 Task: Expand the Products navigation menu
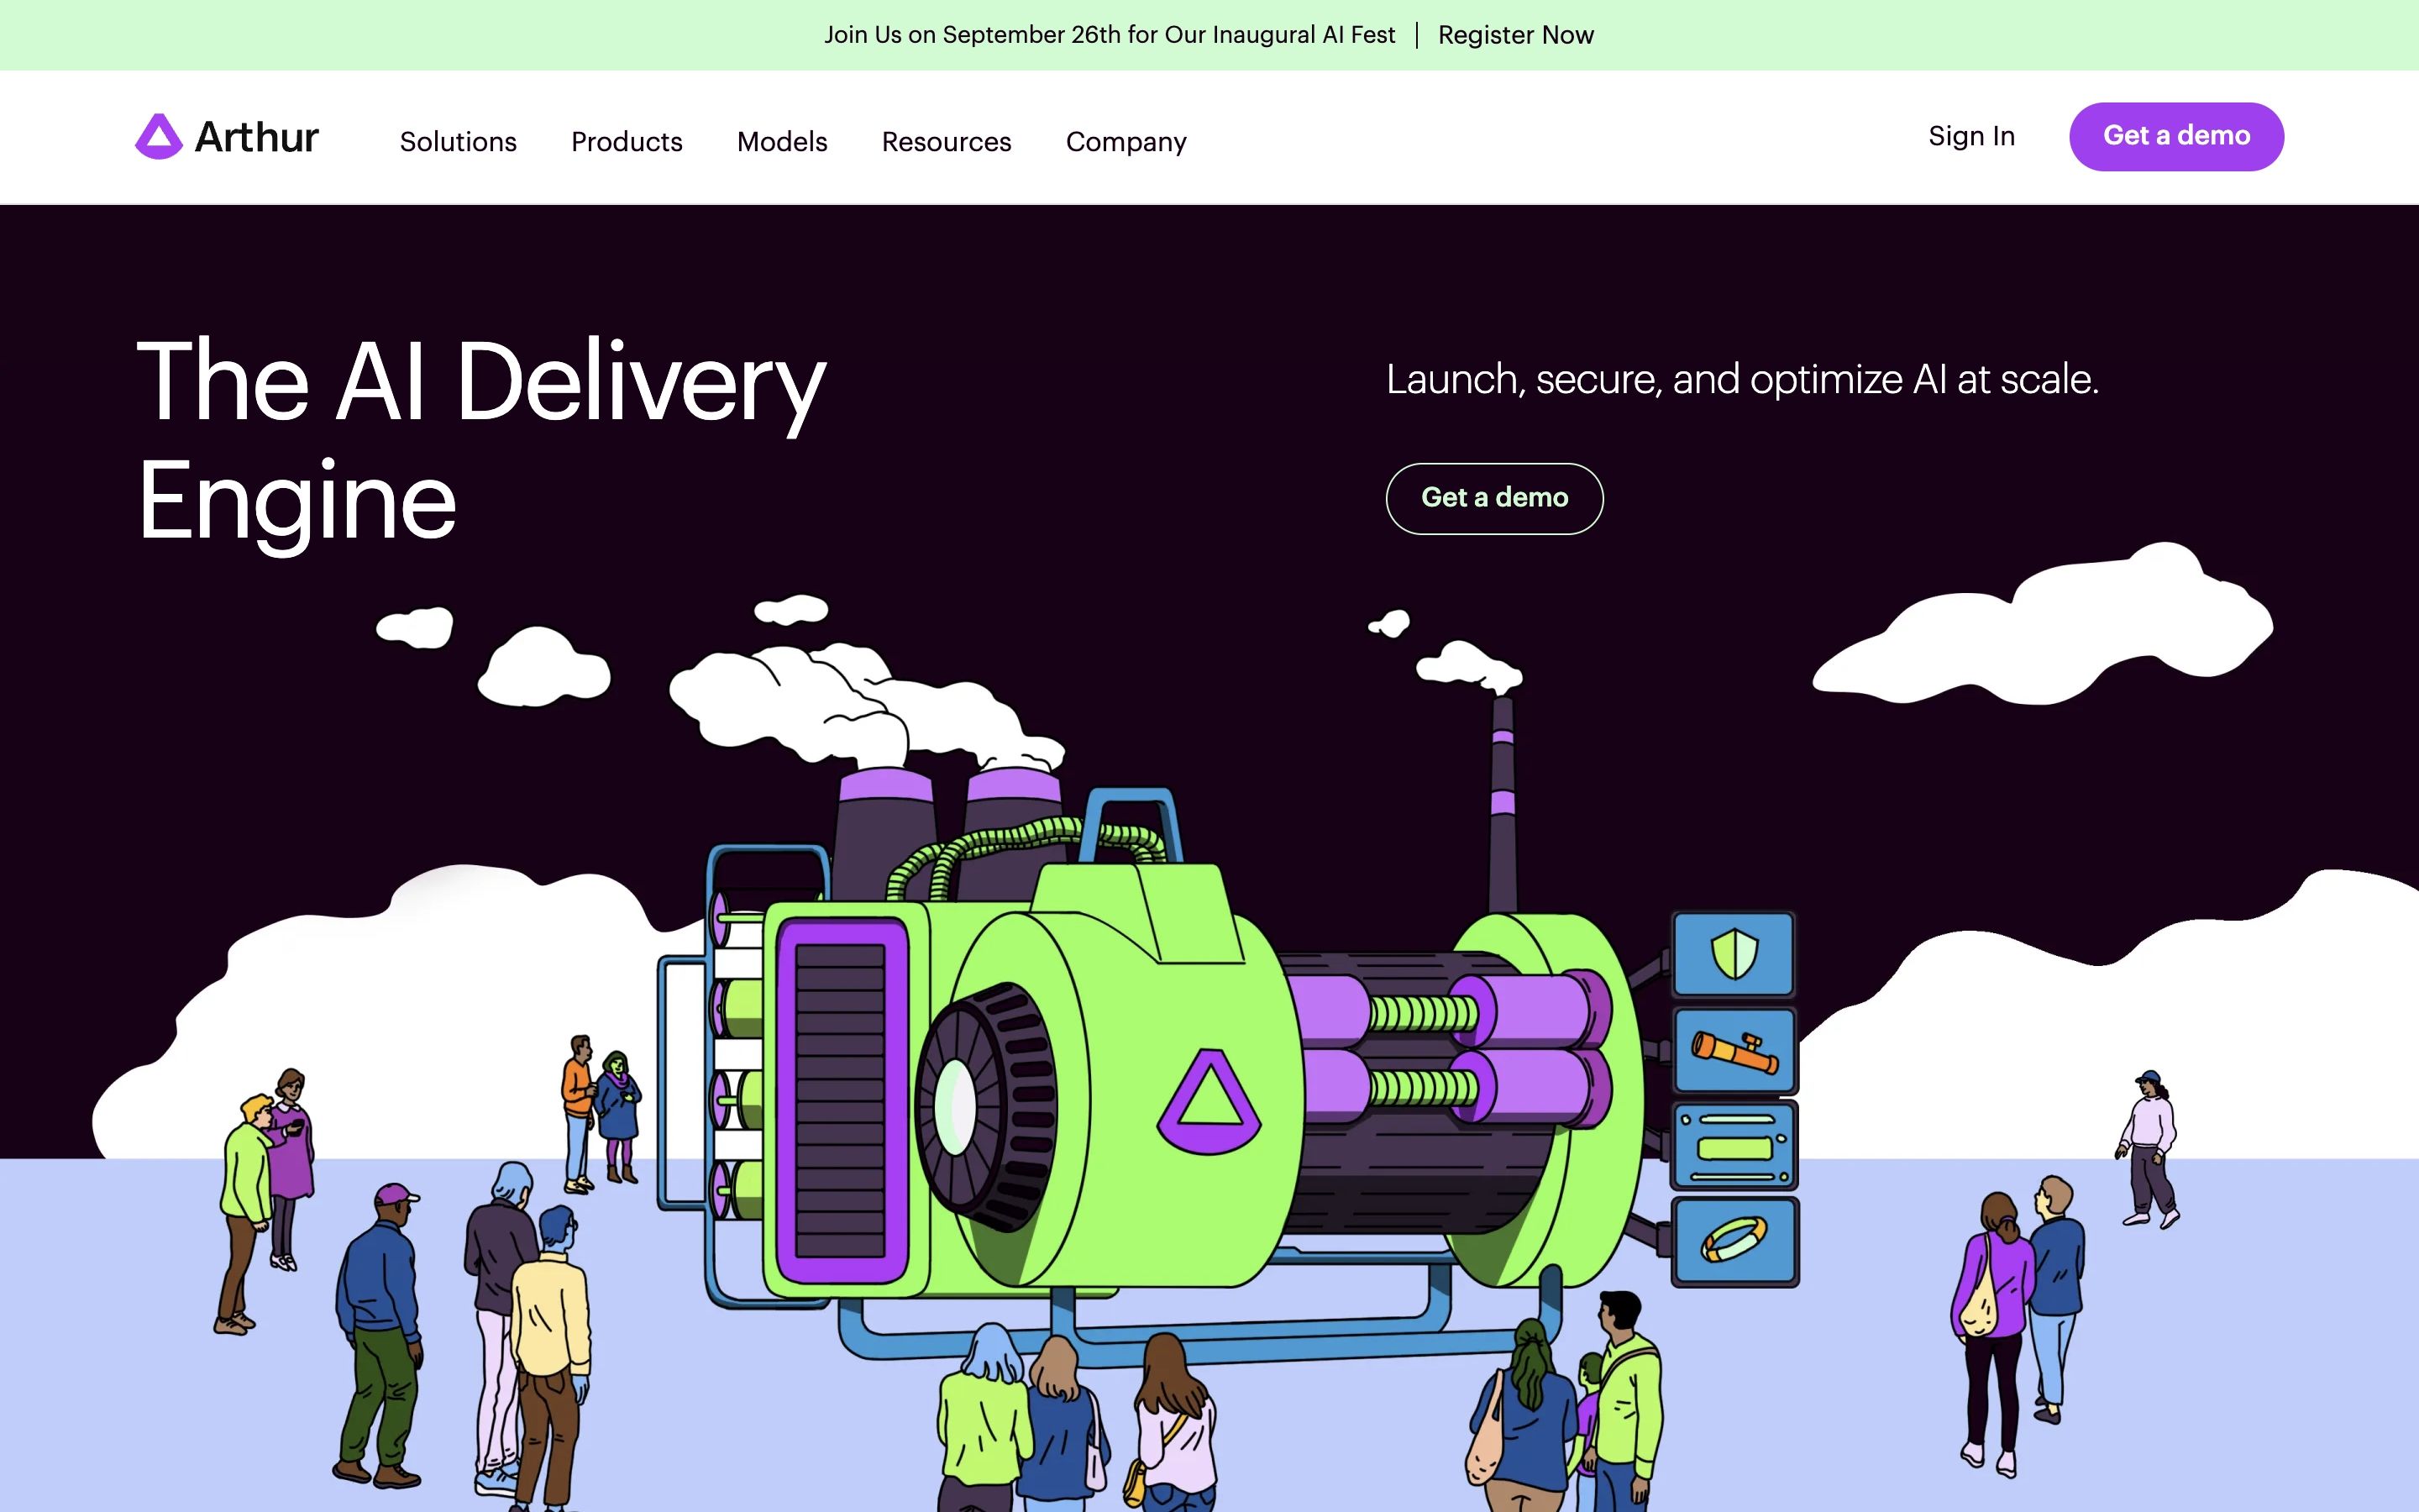coord(627,142)
